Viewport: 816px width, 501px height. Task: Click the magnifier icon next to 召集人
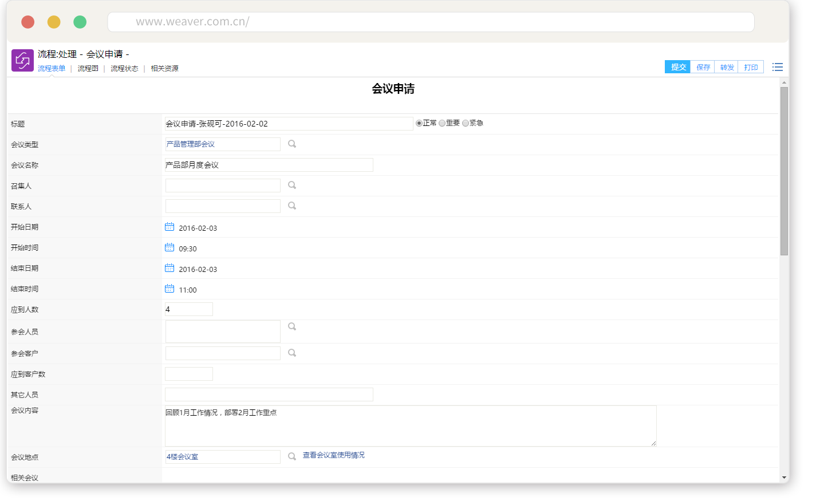[292, 186]
